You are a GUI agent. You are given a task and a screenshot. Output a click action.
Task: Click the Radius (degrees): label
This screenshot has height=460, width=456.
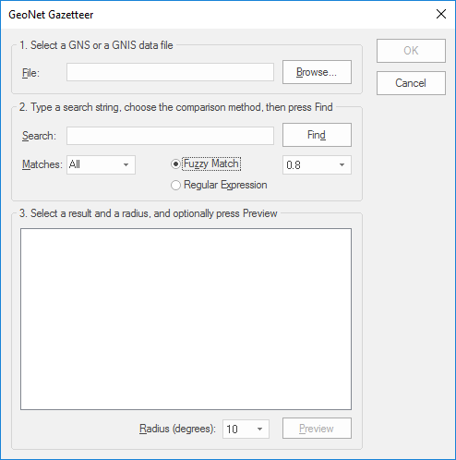tap(177, 429)
